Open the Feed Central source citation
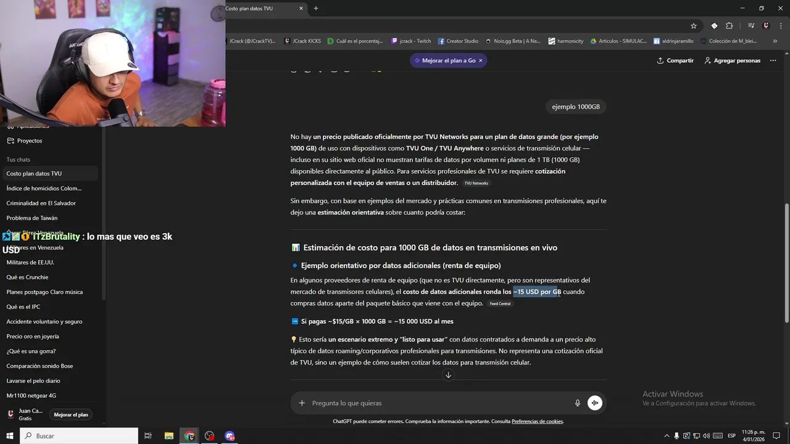 coord(501,303)
